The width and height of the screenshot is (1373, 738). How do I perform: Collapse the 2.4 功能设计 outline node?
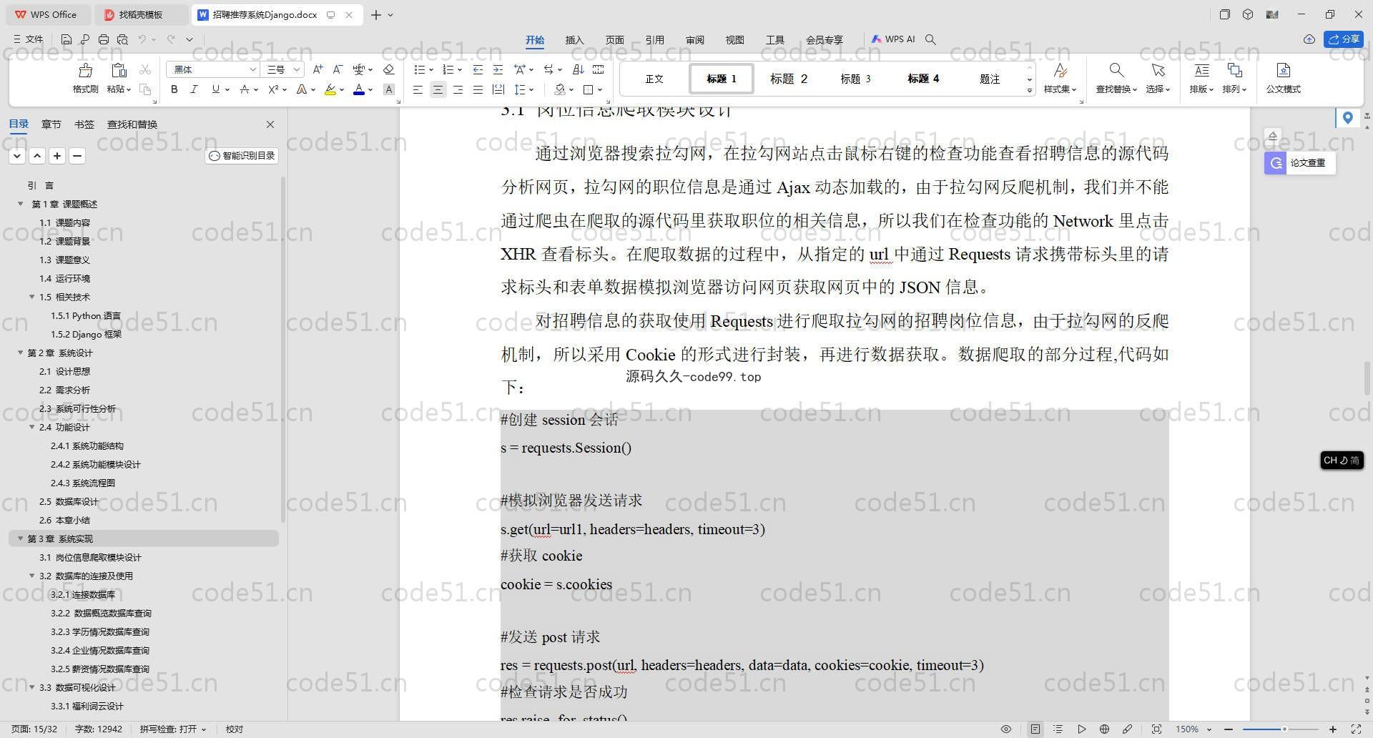[31, 427]
